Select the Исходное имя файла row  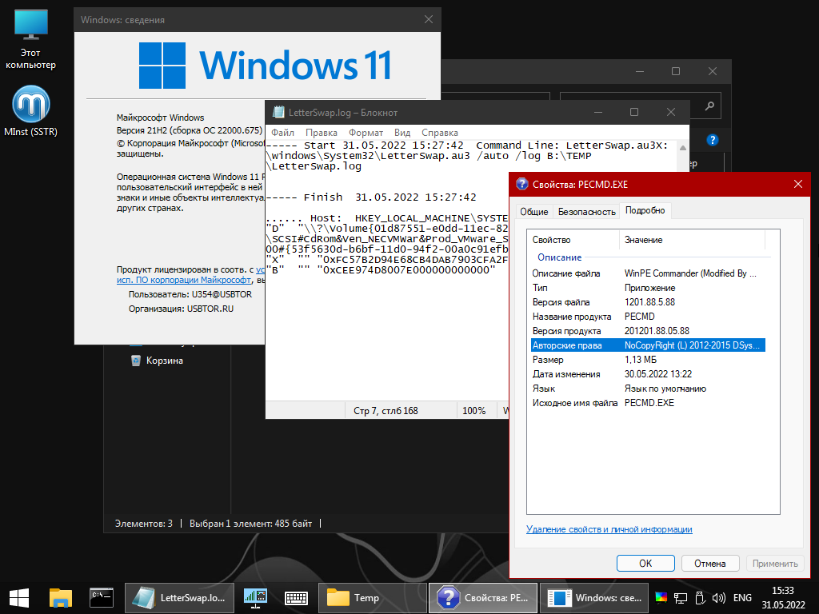coord(648,403)
